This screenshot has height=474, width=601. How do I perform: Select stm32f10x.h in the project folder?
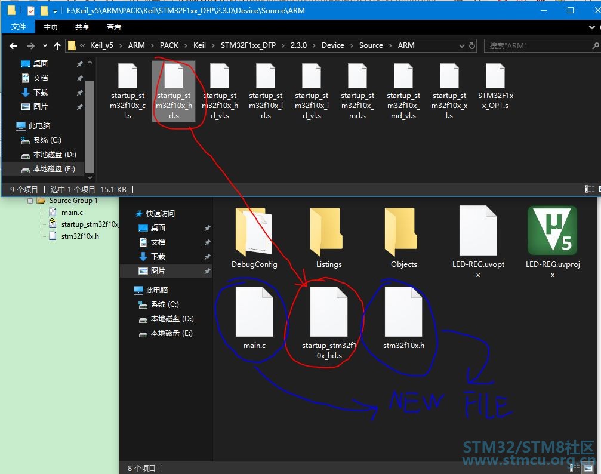pos(403,318)
